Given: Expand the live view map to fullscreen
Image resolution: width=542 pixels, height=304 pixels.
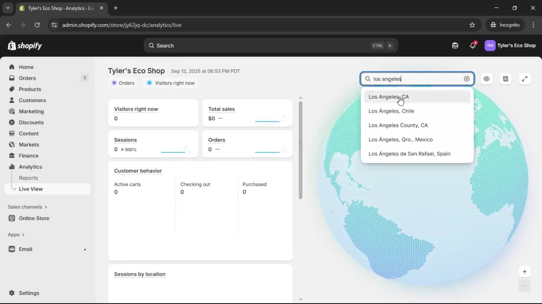Looking at the screenshot, I should [525, 79].
